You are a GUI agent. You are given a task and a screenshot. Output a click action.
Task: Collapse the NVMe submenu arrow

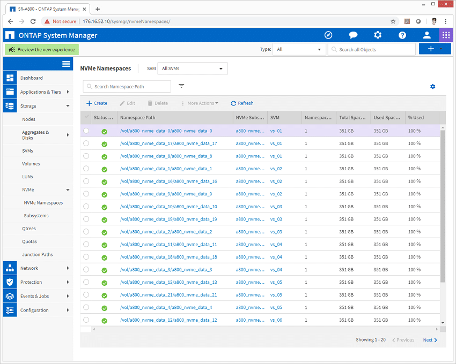click(68, 190)
